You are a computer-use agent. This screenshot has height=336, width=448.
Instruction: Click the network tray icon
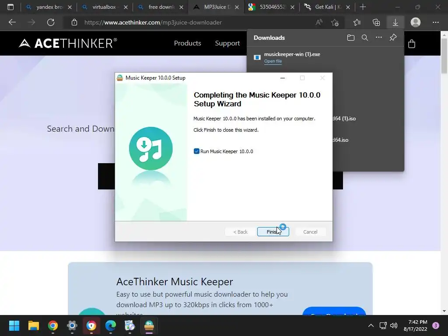click(x=383, y=325)
